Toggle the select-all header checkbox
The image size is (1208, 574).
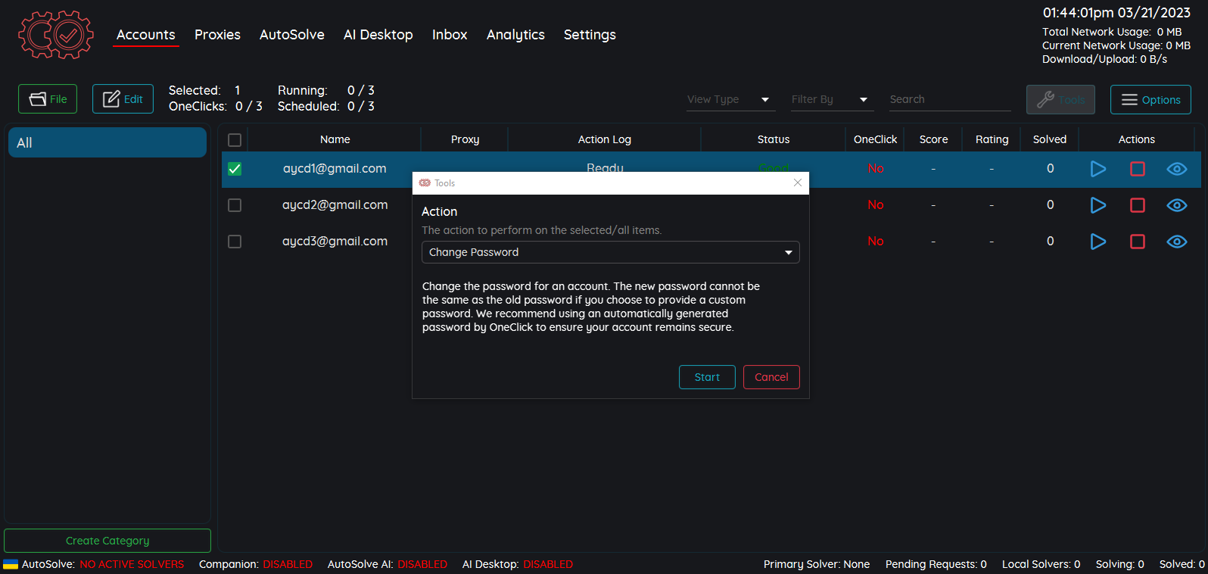[x=235, y=140]
